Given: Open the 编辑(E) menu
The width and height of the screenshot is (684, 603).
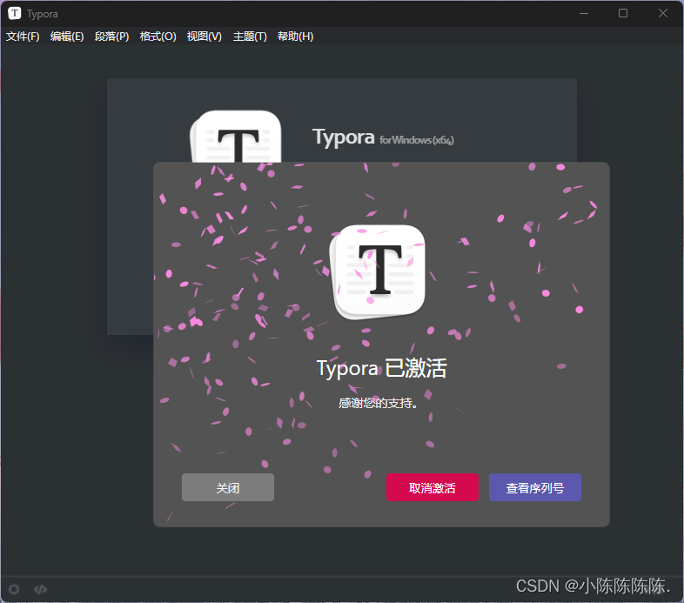Looking at the screenshot, I should coord(67,37).
